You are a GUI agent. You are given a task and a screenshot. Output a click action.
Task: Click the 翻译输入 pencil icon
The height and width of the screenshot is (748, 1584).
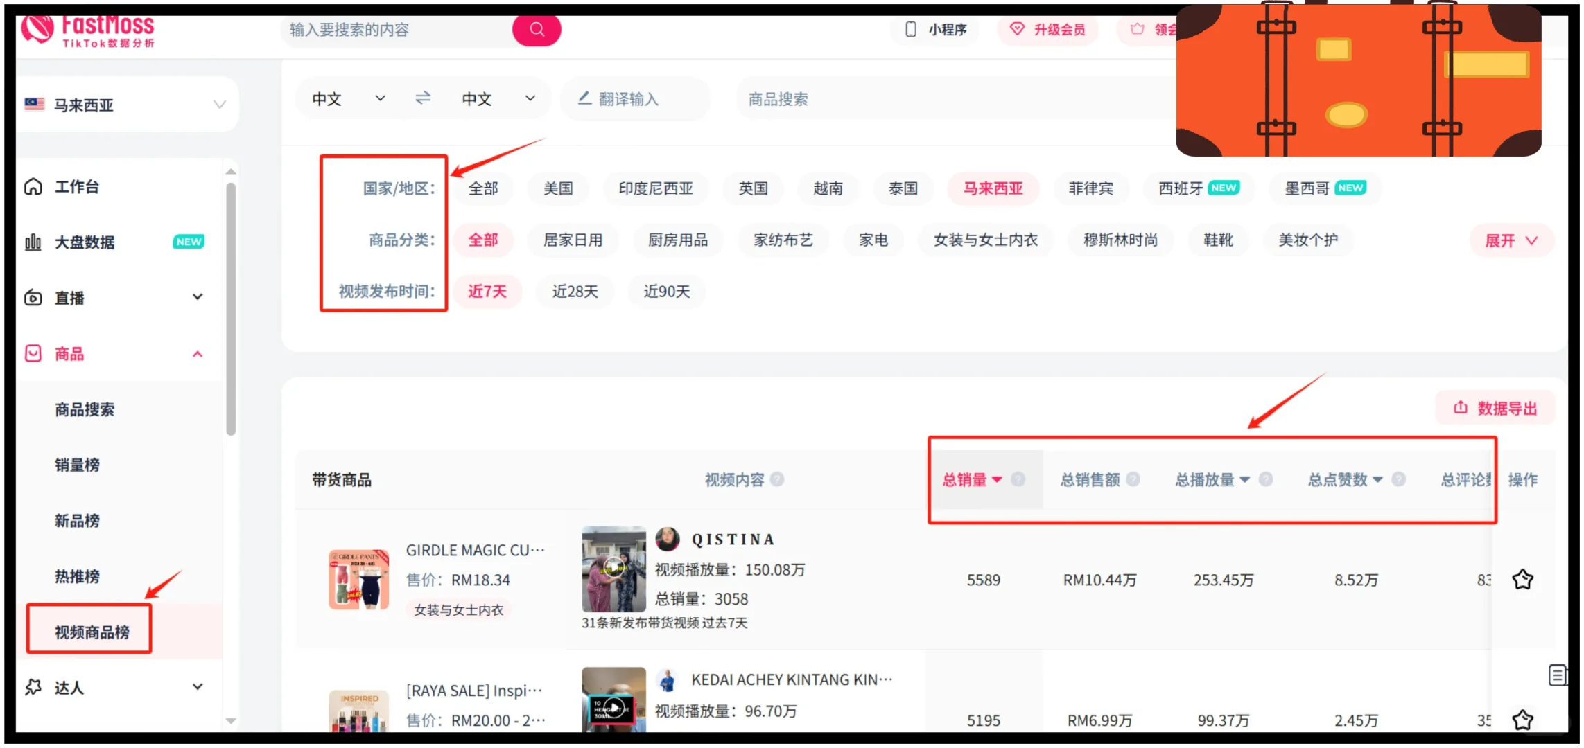pos(584,98)
